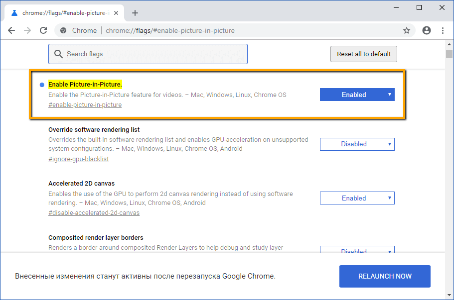The width and height of the screenshot is (454, 300).
Task: Click the #disable-accelerated-2d-canvas link
Action: coord(94,213)
